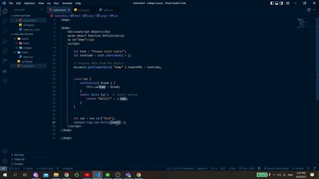Open the Search view in activity bar
Image resolution: width=319 pixels, height=179 pixels.
(5, 31)
